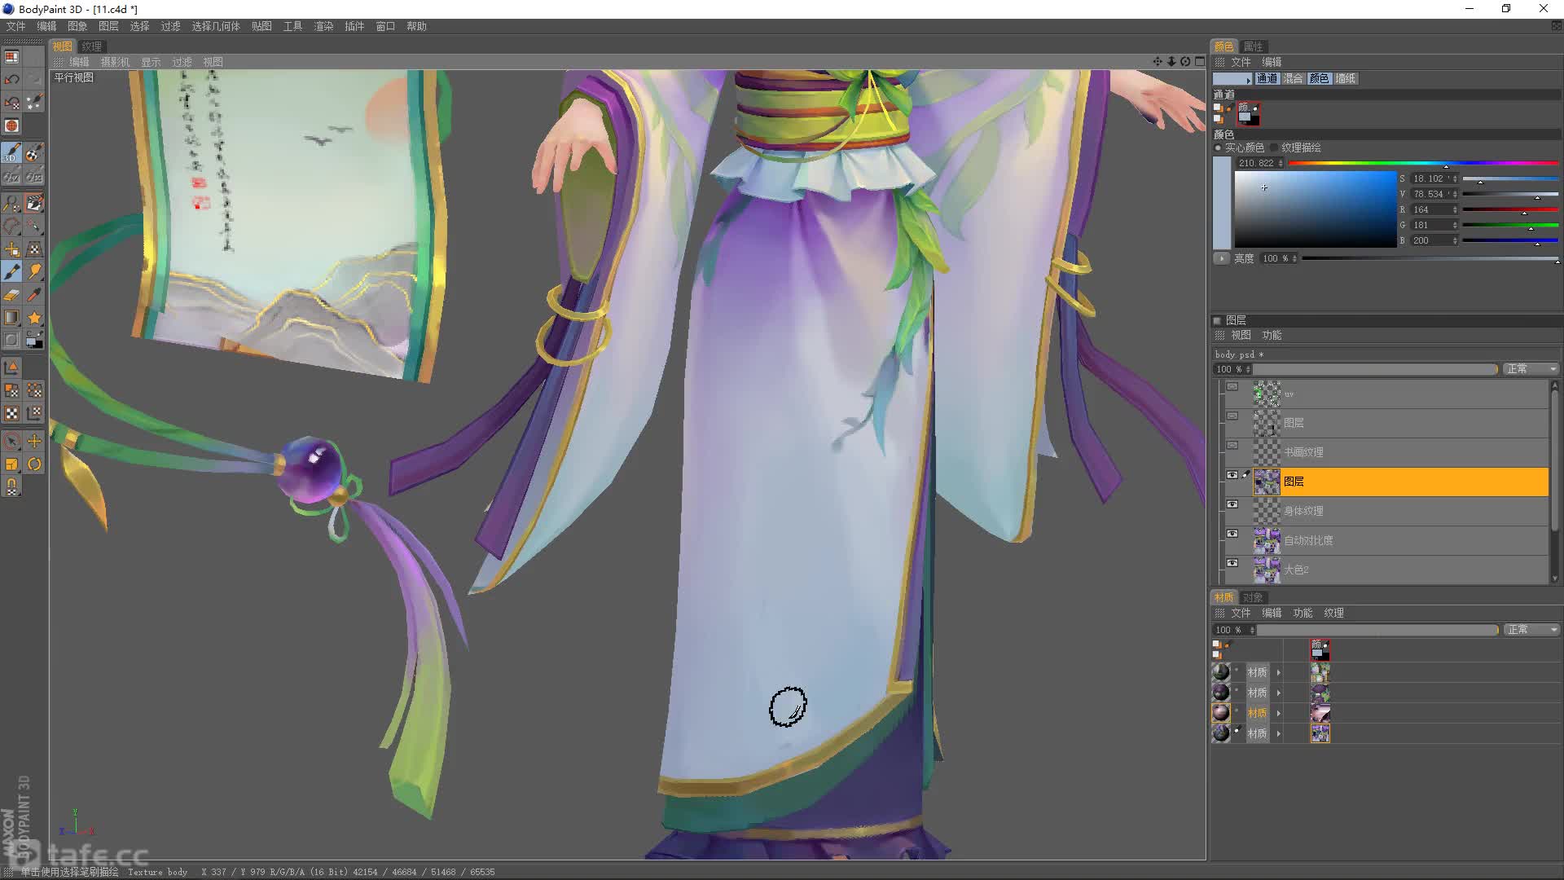The width and height of the screenshot is (1564, 880).
Task: Show the 书画纹理 layer
Action: coord(1232,446)
